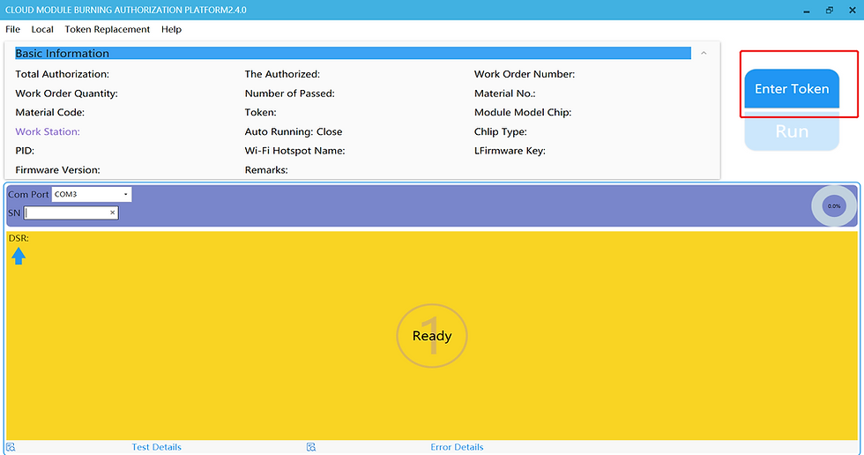Click the Work Station label
This screenshot has width=864, height=455.
[48, 131]
